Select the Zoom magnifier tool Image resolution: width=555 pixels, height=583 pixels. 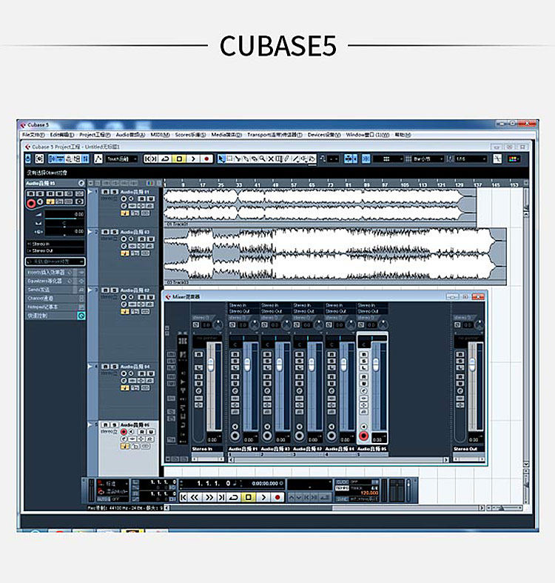(x=262, y=159)
